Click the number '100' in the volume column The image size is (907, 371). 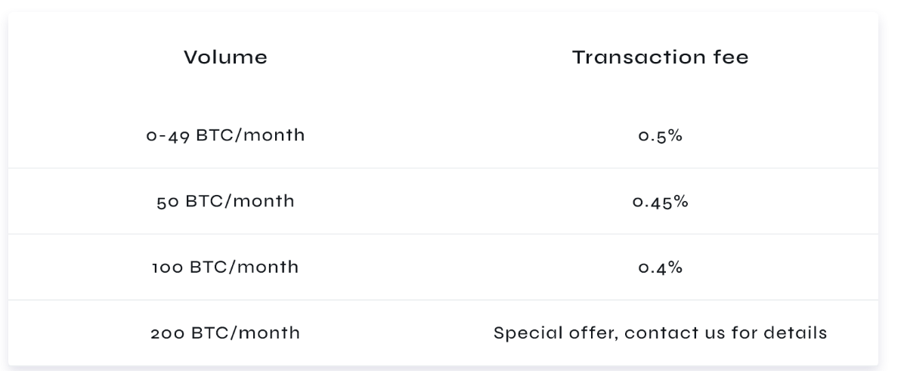pos(168,267)
